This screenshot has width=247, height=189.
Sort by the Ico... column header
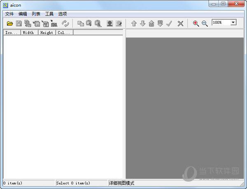12,33
